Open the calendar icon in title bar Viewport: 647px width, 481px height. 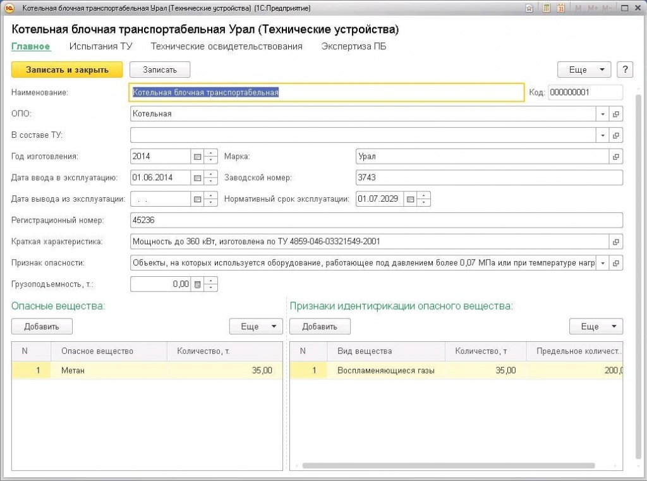click(560, 8)
